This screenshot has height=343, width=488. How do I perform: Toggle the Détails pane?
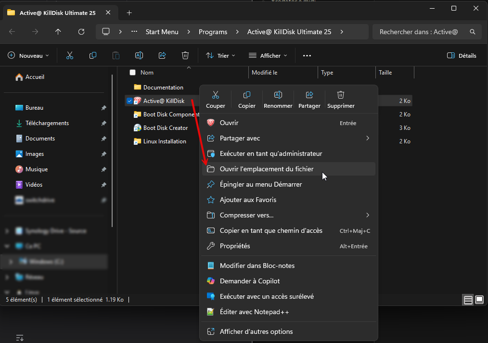click(462, 56)
